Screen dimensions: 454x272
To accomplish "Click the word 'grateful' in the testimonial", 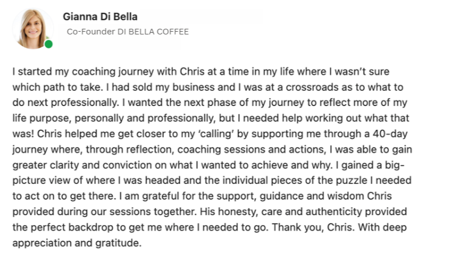I will [161, 196].
